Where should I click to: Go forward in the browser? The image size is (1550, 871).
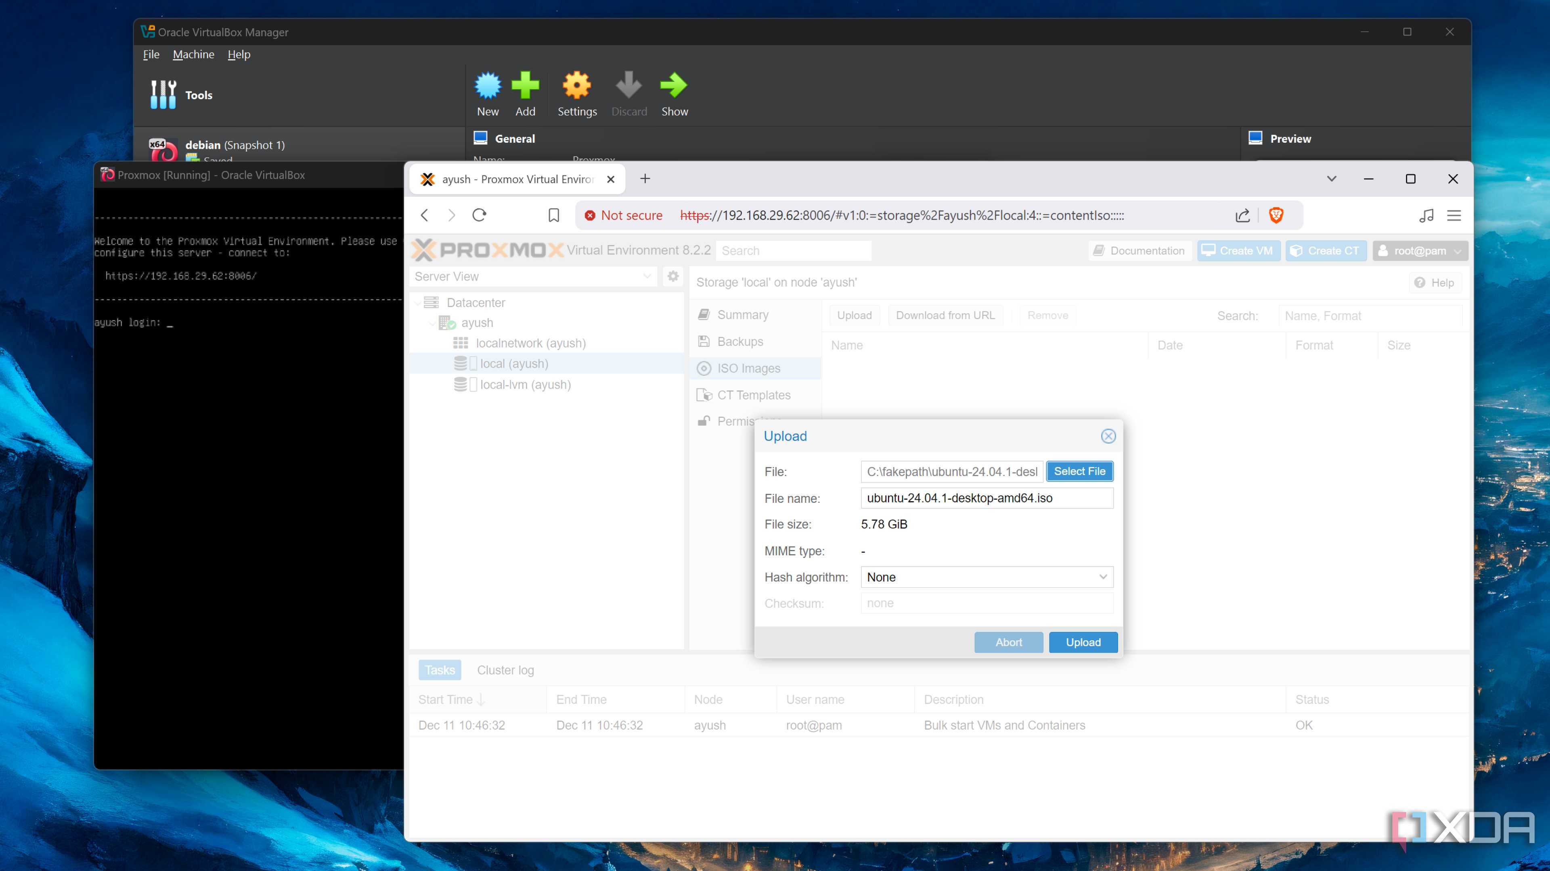tap(452, 215)
